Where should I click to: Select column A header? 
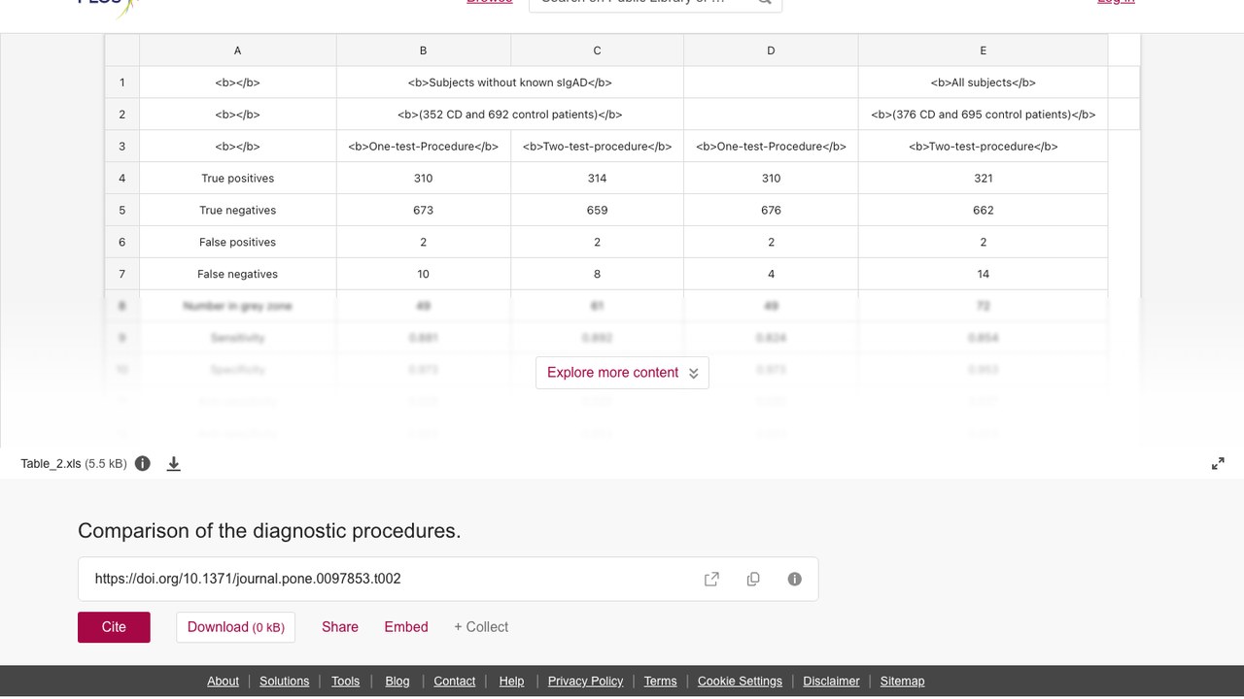pyautogui.click(x=238, y=50)
